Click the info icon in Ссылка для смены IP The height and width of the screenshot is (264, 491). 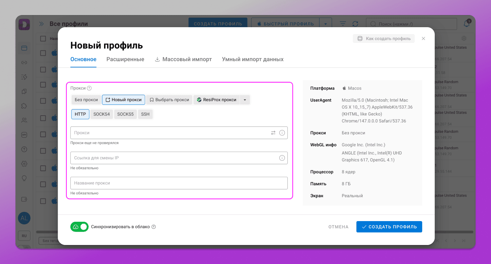pos(282,158)
